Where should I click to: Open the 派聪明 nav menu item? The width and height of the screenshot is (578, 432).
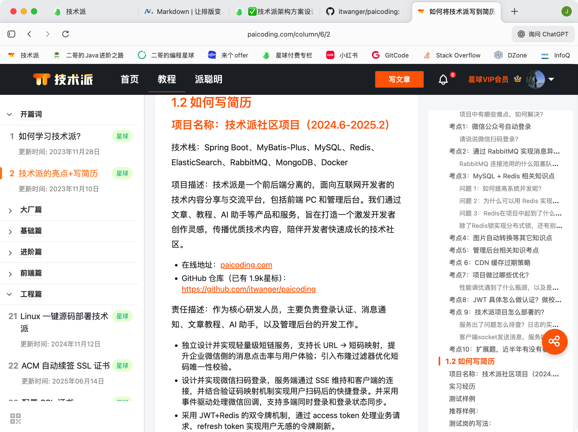click(x=208, y=79)
